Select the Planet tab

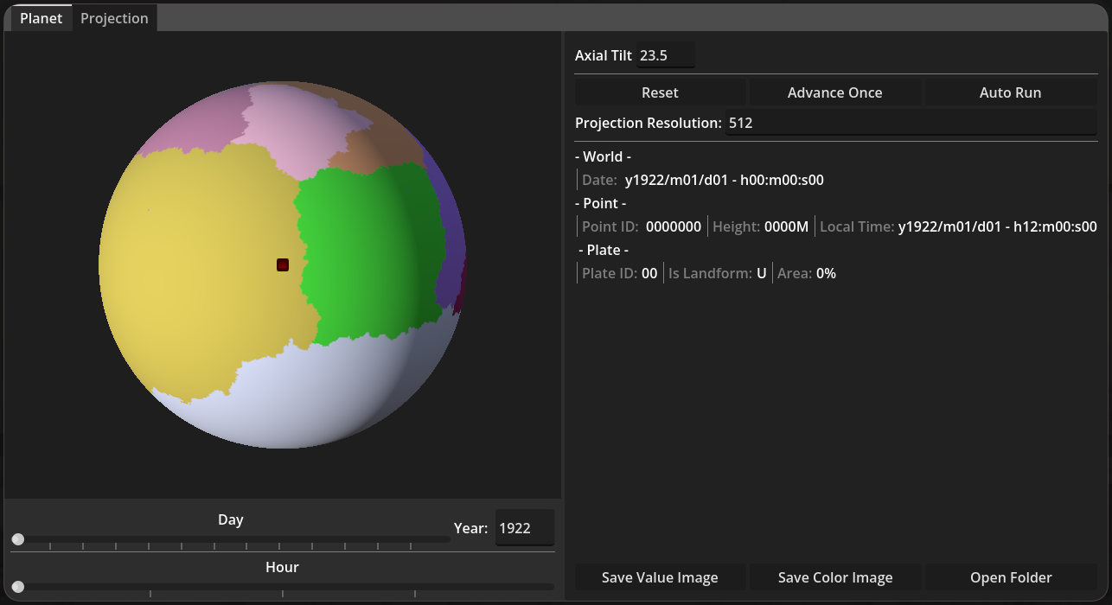click(x=41, y=18)
